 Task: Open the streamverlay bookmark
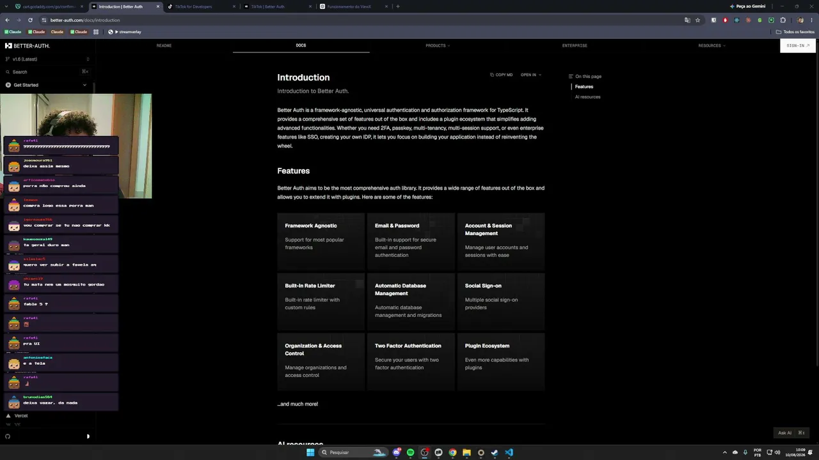tap(125, 32)
